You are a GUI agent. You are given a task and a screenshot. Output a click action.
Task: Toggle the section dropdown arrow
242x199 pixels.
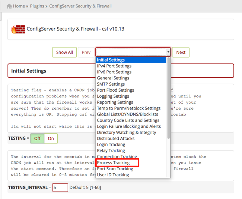(x=168, y=52)
